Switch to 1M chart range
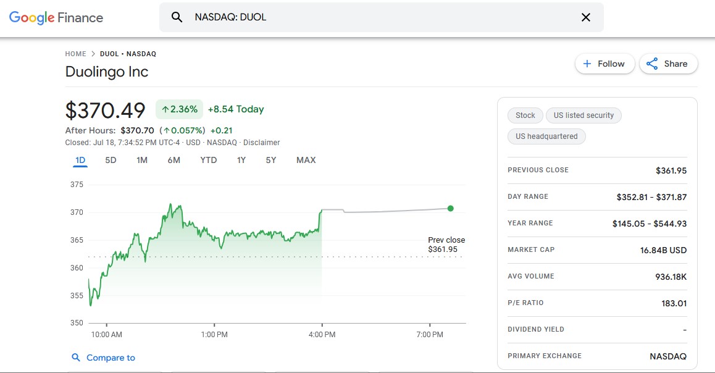The width and height of the screenshot is (715, 373). point(142,160)
